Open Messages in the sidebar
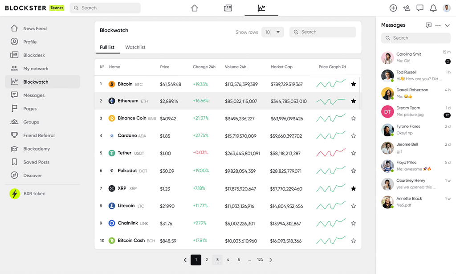The image size is (456, 274). pos(42,95)
